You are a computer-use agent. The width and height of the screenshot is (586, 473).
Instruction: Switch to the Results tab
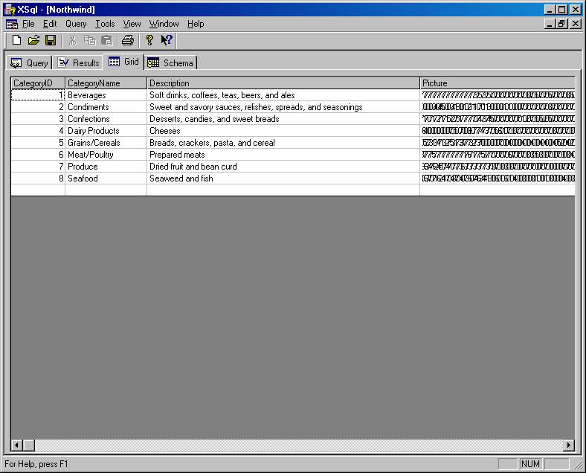click(79, 62)
